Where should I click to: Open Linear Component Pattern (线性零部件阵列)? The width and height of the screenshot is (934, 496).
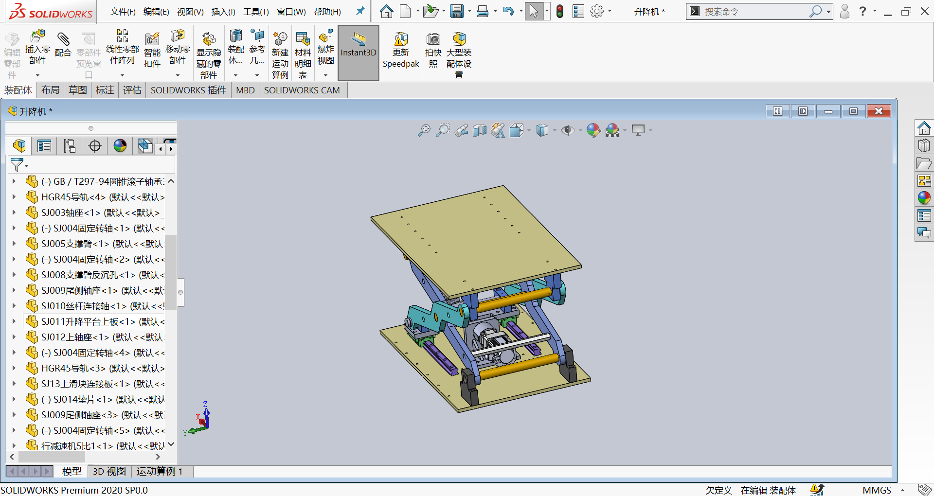coord(122,48)
